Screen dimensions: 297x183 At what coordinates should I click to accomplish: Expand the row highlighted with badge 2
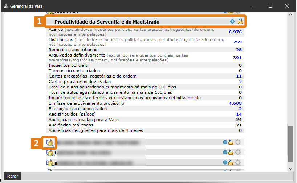[50, 142]
